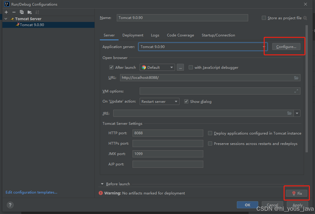Collapse the Before launch section

pos(102,184)
